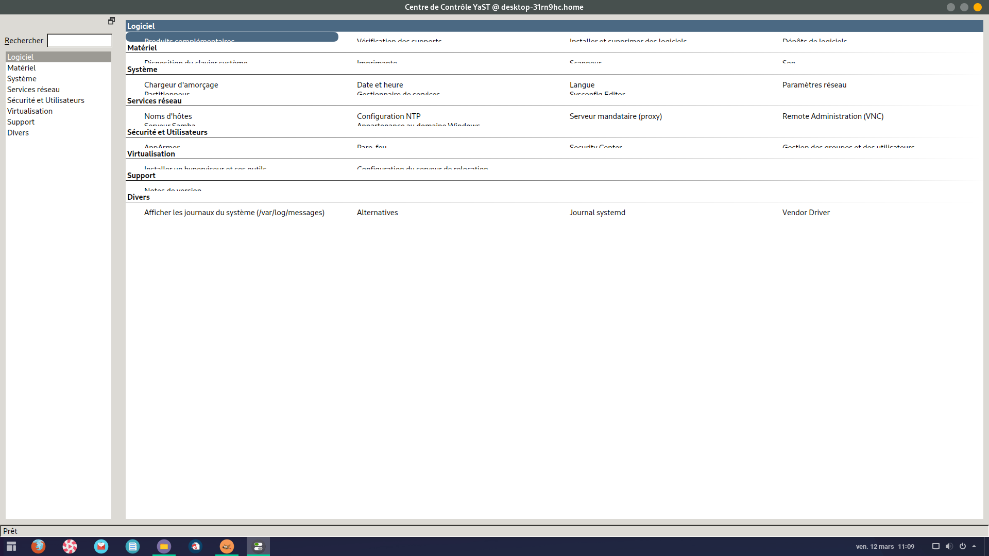Click the Rechercher search field

point(79,41)
